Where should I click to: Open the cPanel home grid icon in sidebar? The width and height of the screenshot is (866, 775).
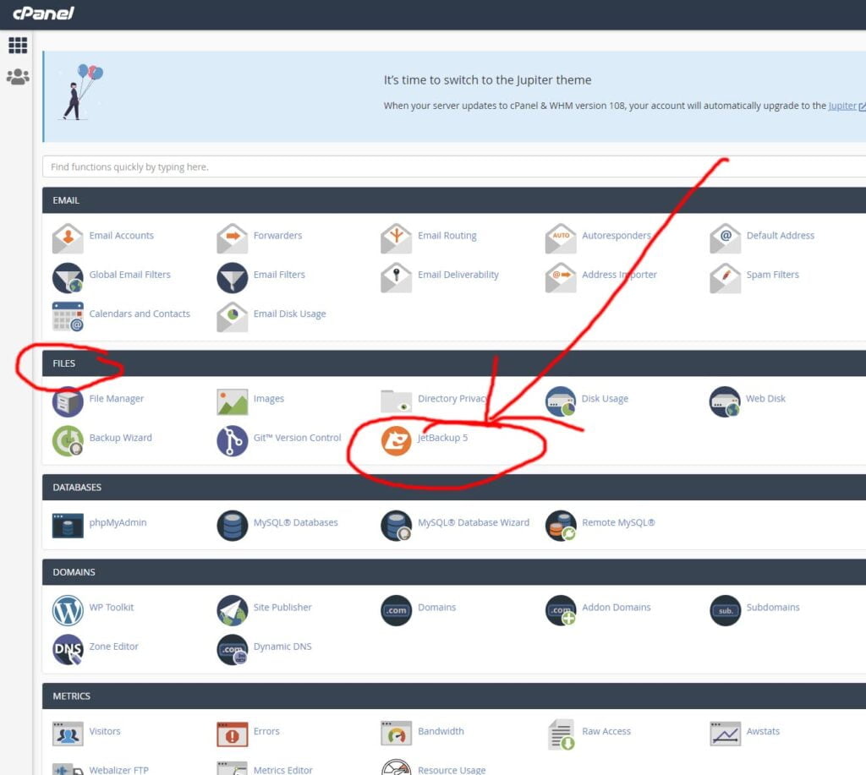[x=18, y=45]
